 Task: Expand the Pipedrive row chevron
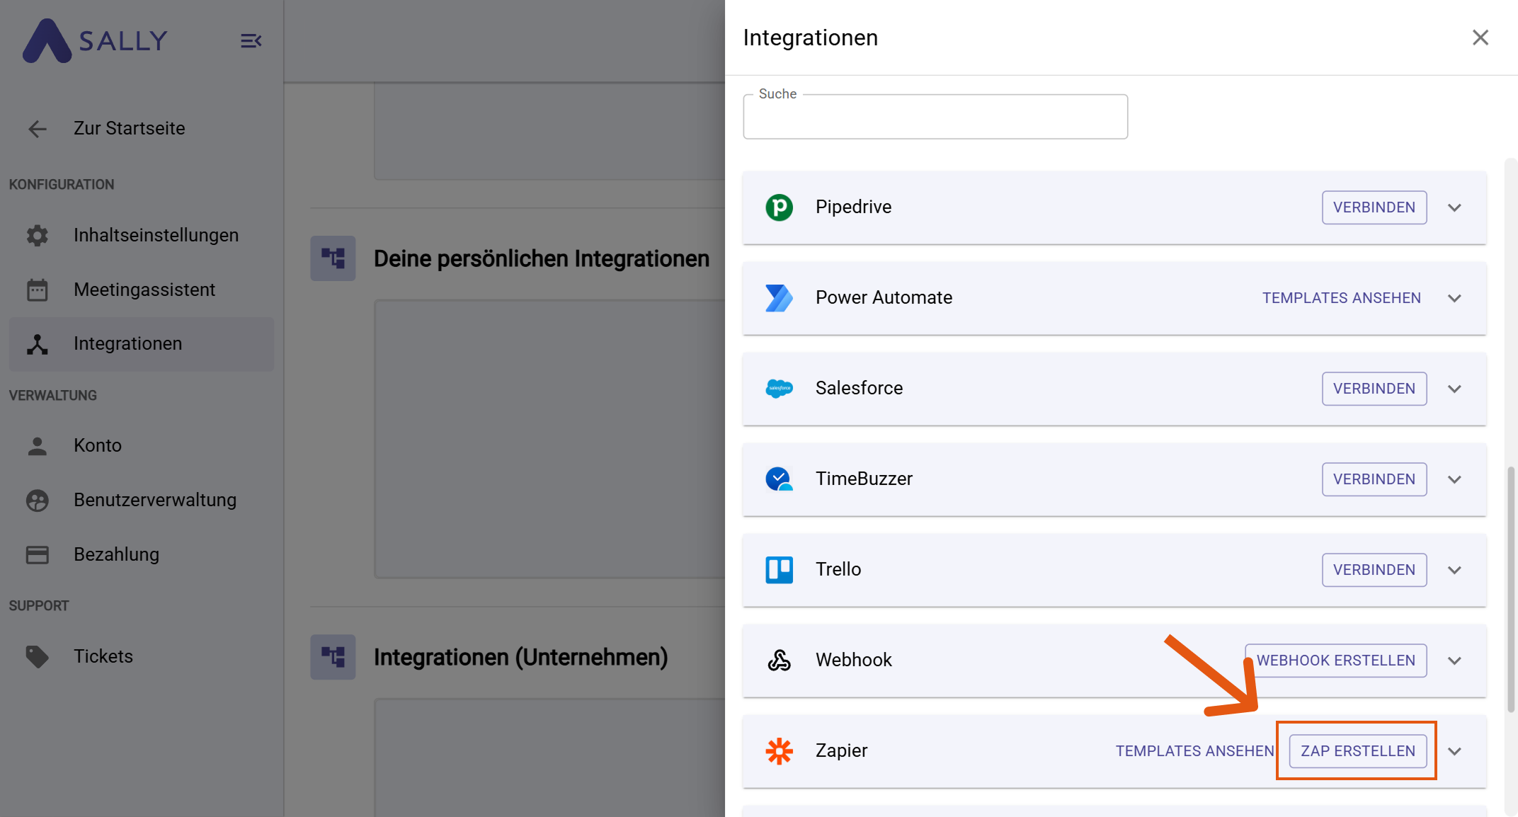coord(1455,207)
